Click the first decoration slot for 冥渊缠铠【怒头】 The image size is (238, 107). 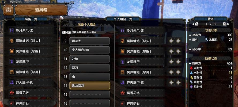coord(171,41)
